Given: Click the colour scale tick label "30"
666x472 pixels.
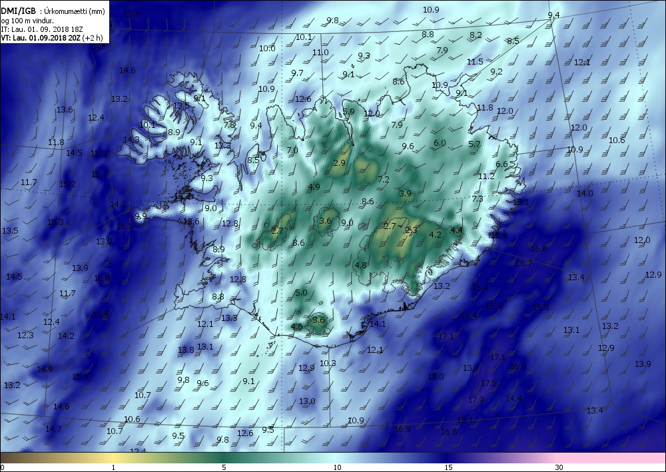Looking at the screenshot, I should point(559,467).
